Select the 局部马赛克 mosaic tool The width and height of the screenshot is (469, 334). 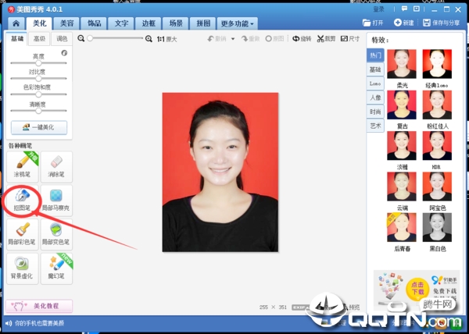56,199
